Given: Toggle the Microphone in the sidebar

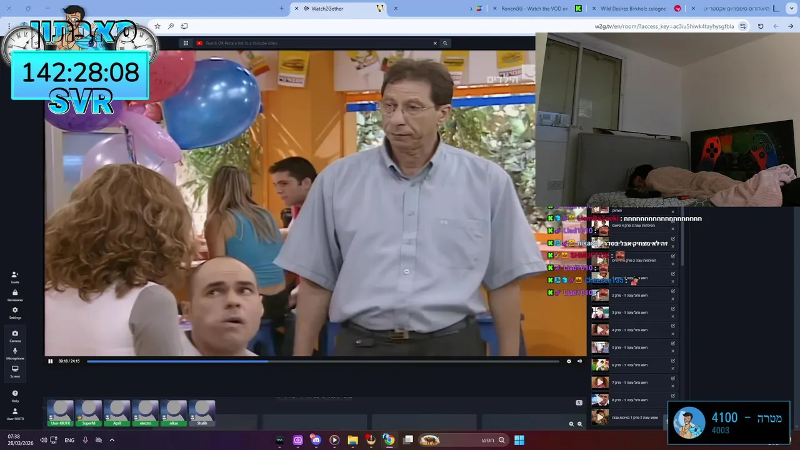Looking at the screenshot, I should coord(15,353).
